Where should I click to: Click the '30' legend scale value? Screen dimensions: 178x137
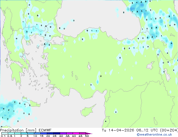tap(61, 136)
